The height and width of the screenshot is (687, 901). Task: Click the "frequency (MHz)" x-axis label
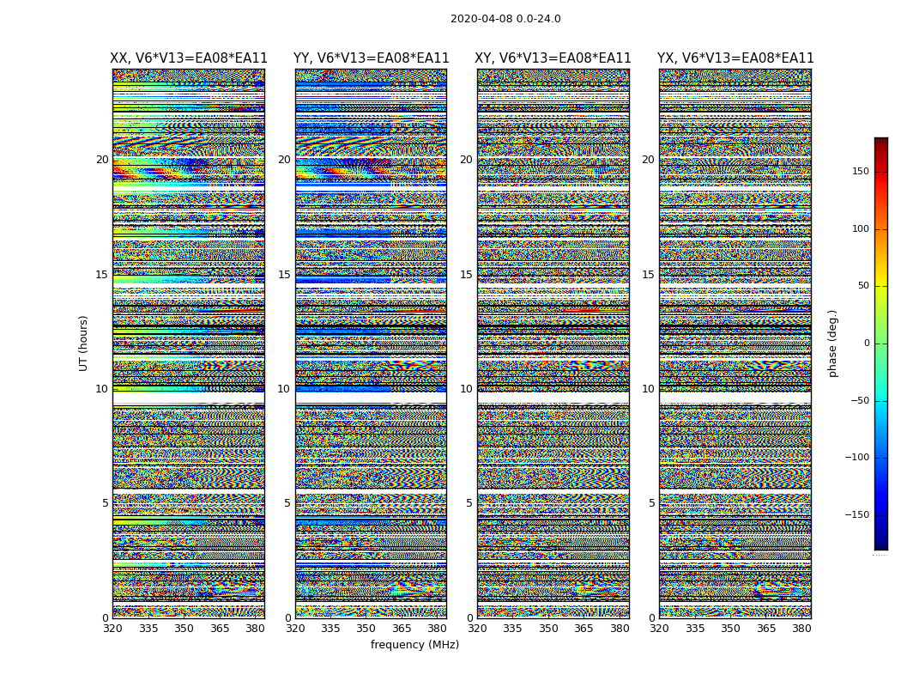(414, 644)
